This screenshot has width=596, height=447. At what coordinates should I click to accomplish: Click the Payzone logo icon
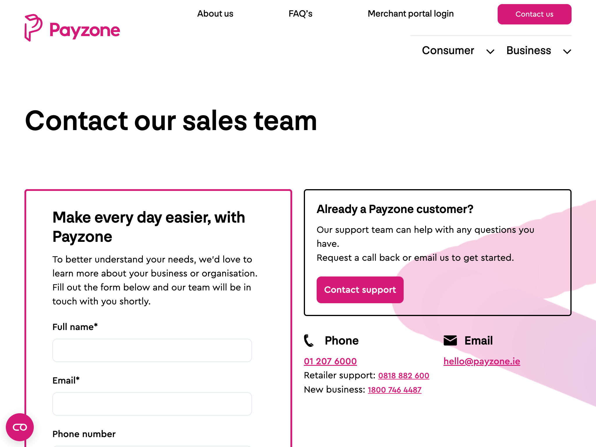pos(33,28)
